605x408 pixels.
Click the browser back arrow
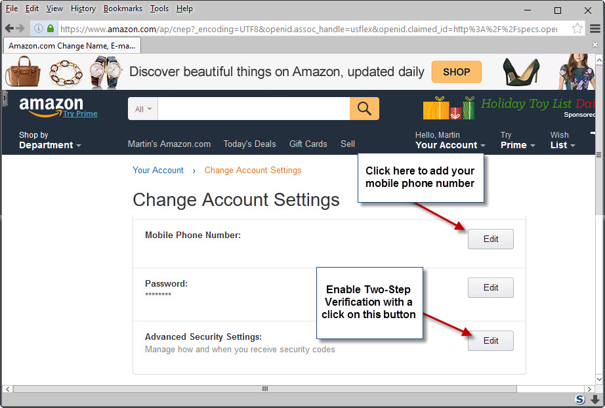(9, 28)
